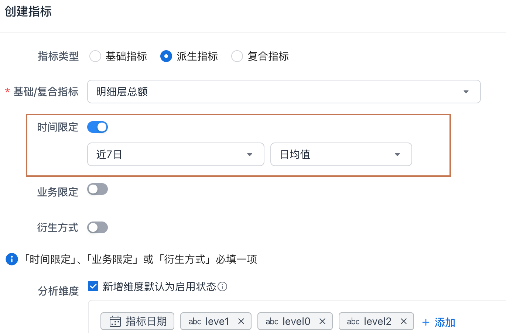Viewport: 506px width, 333px height.
Task: Click the blue info icon before 必填一项 notice
Action: pyautogui.click(x=12, y=259)
